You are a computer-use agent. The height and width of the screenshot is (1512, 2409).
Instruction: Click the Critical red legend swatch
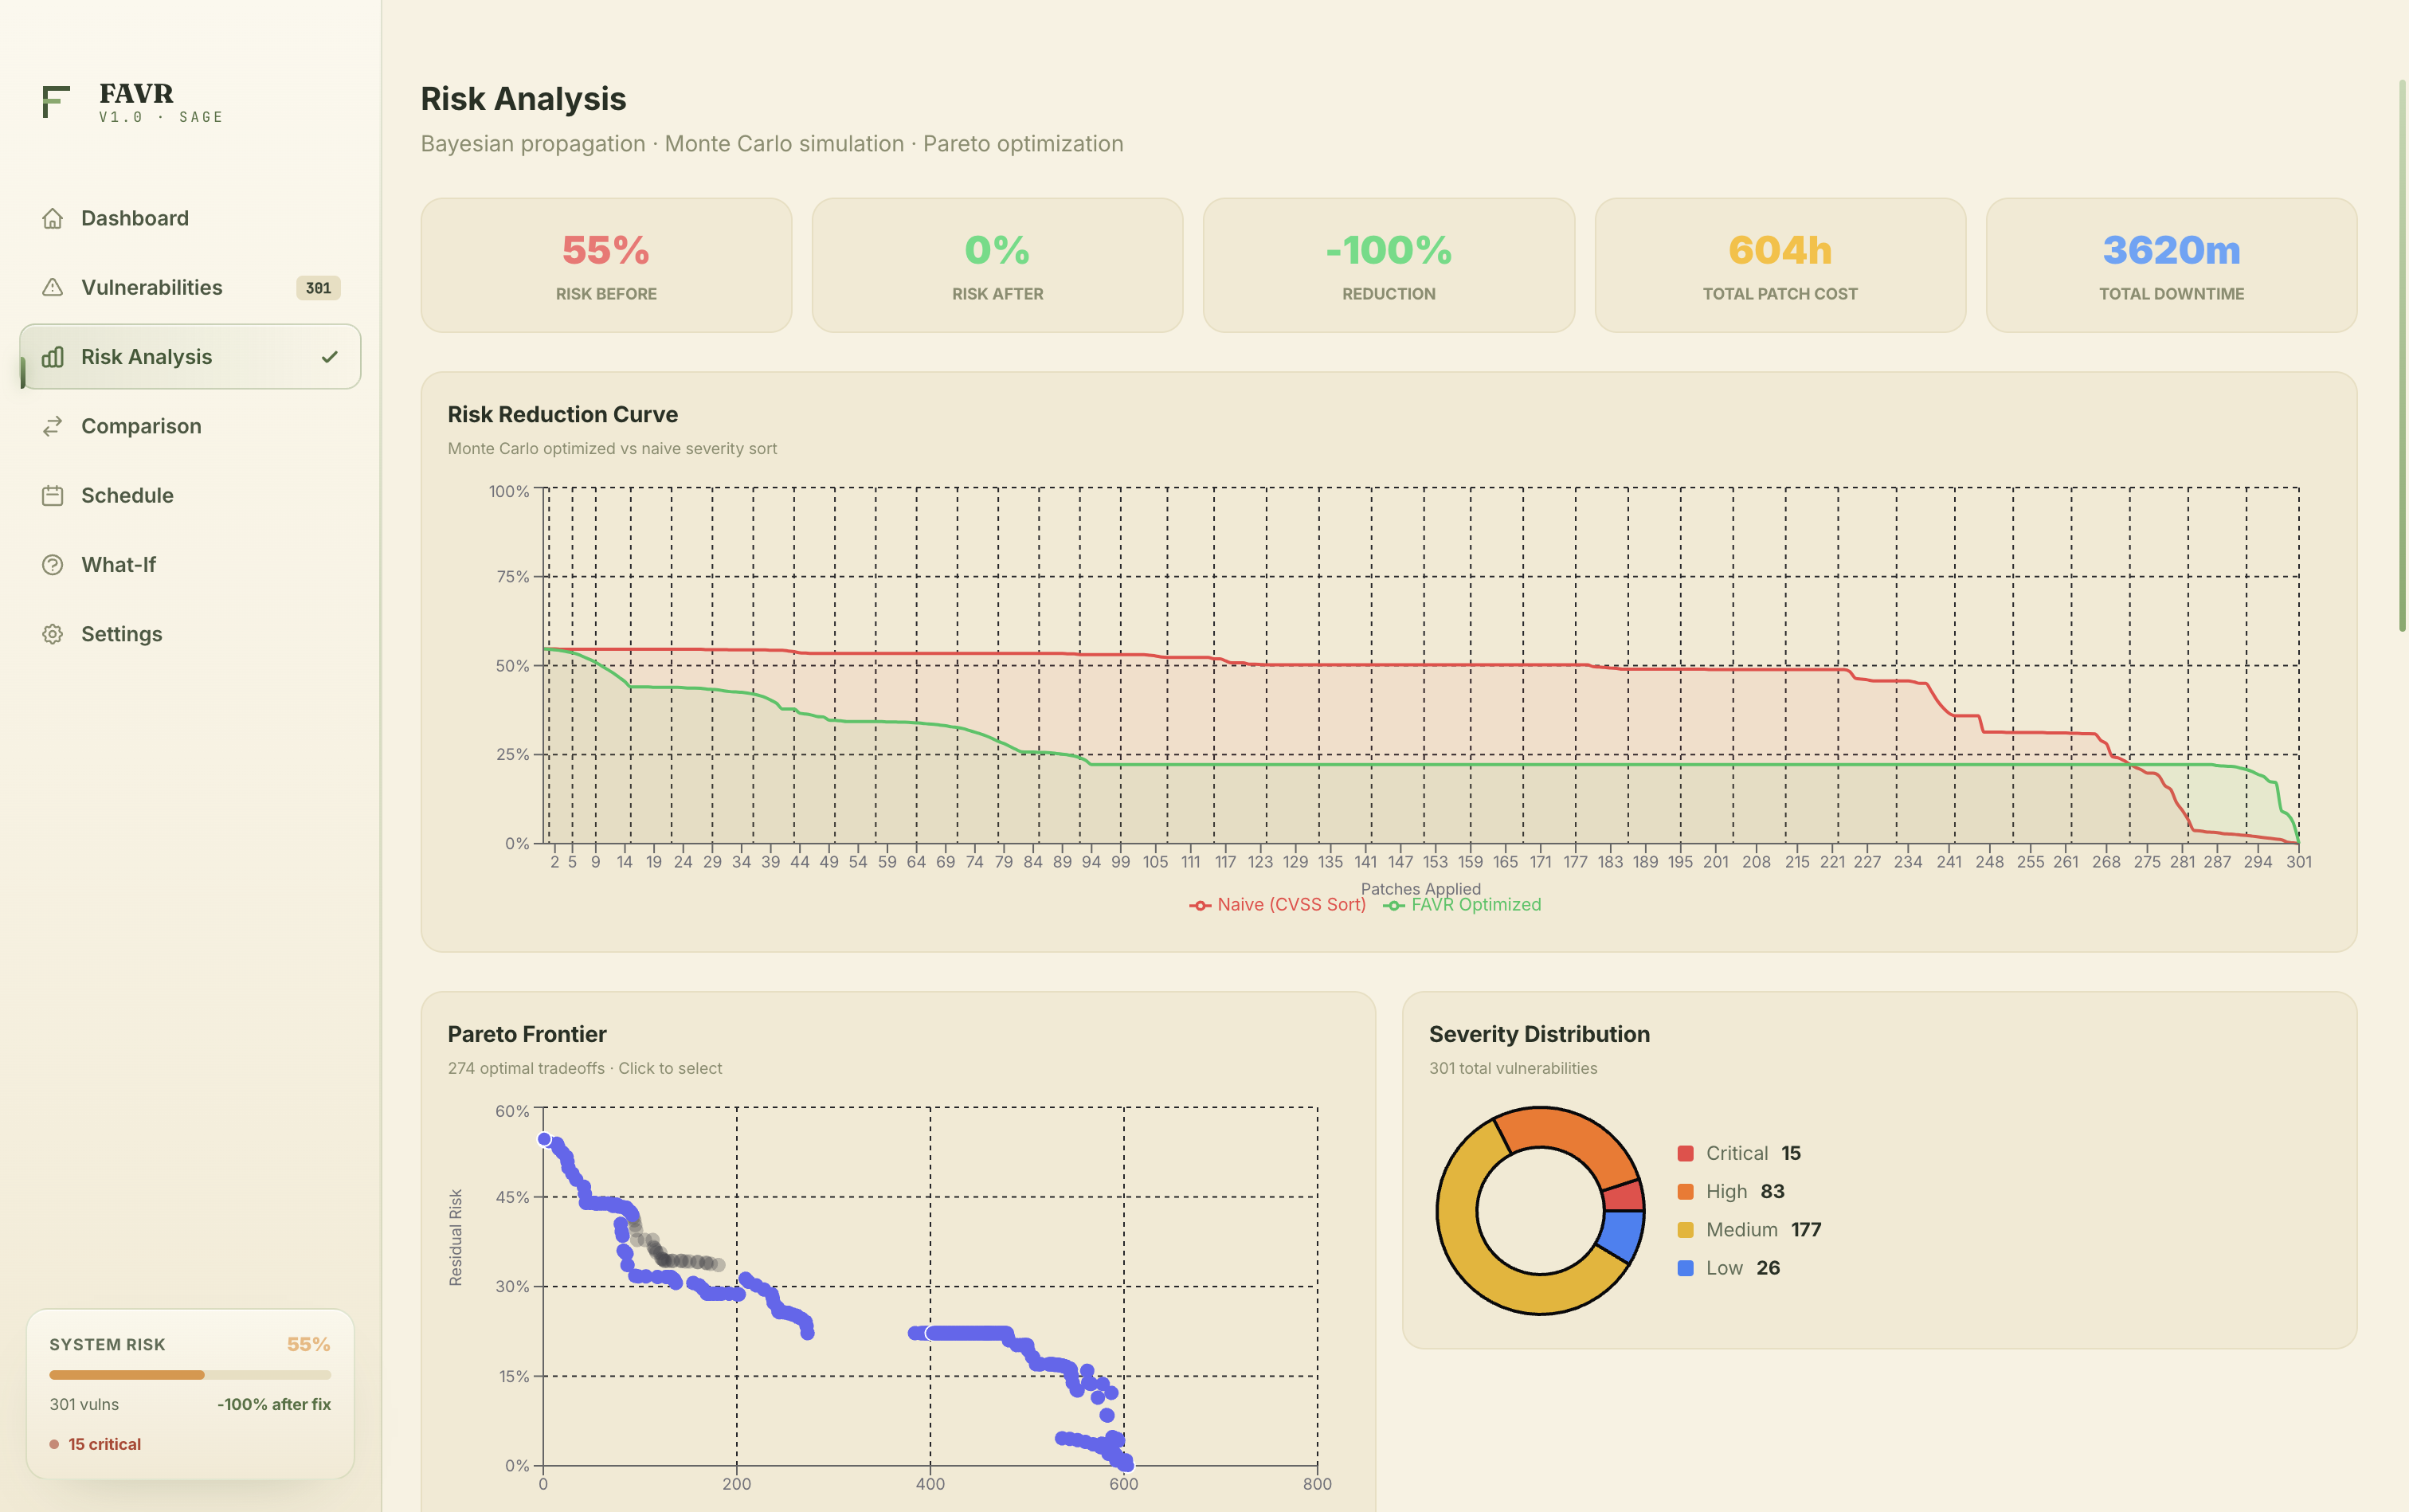click(x=1685, y=1153)
